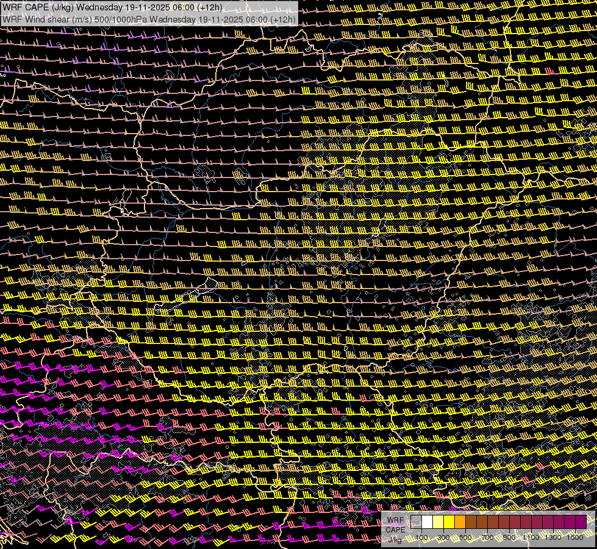Click the legend label 1500

575,537
